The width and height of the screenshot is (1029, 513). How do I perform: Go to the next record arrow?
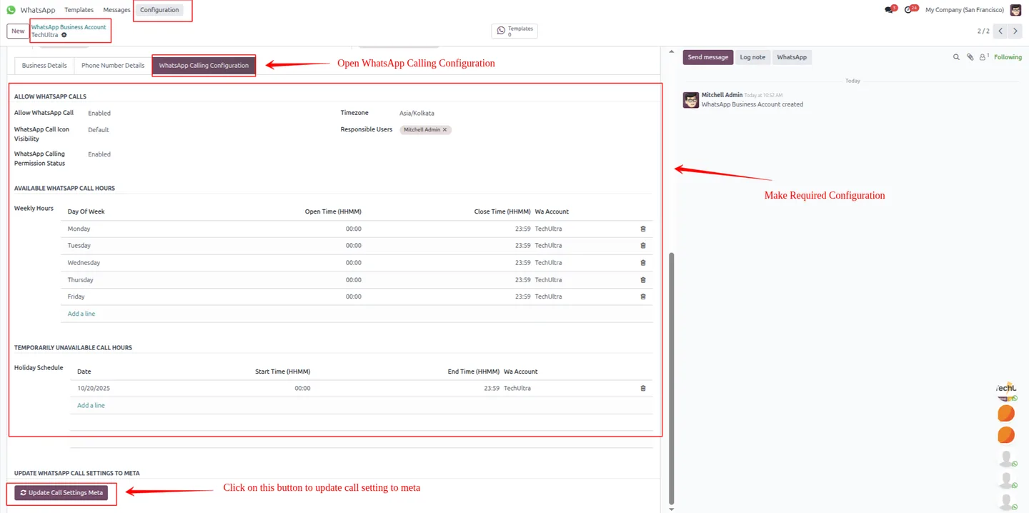[x=1015, y=31]
